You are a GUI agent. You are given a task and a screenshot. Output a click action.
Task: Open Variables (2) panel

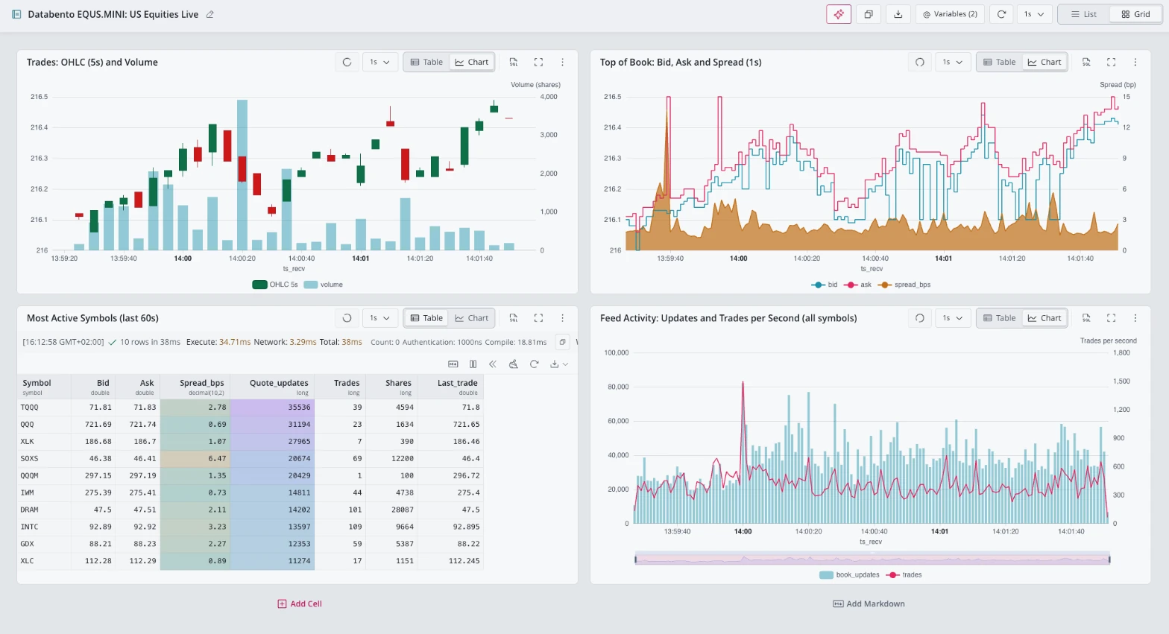coord(950,14)
